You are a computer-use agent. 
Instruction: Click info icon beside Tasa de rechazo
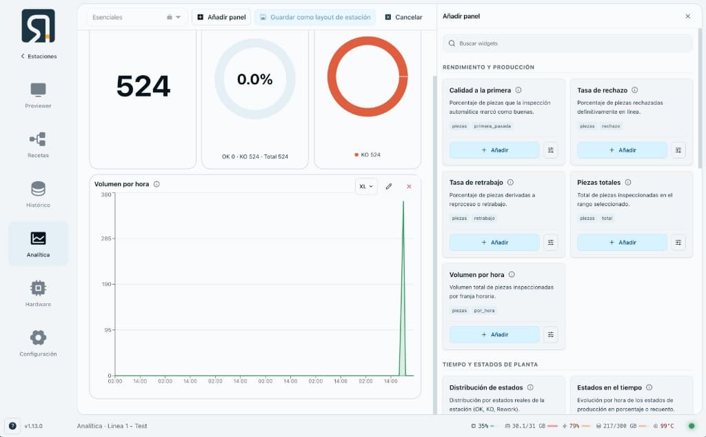tap(634, 90)
